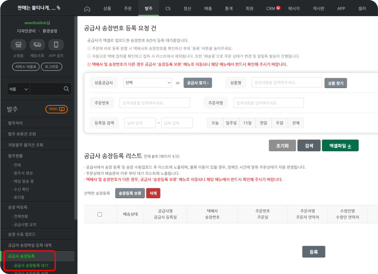Select the 일주일 date range button
The height and width of the screenshot is (274, 378).
click(231, 123)
